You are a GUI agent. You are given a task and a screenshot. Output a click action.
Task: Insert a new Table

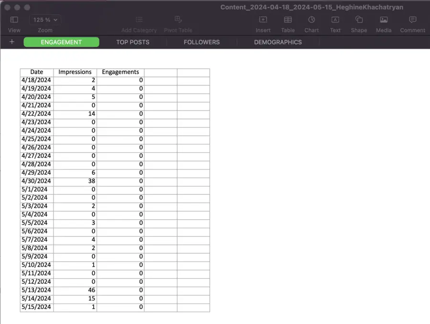tap(288, 20)
